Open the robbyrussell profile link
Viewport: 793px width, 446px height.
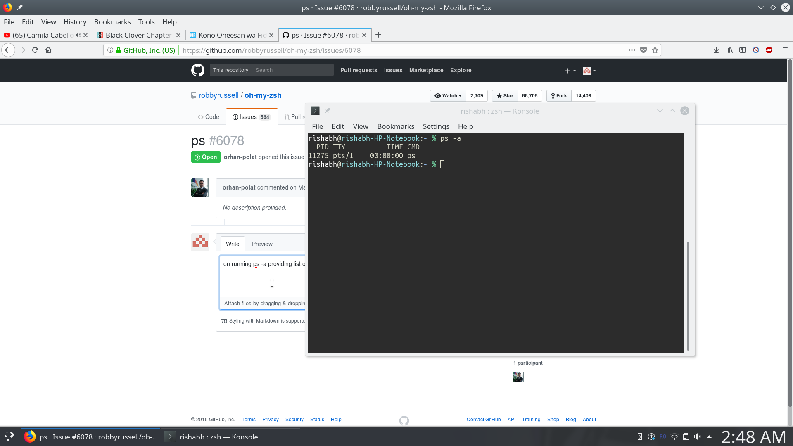[x=218, y=95]
